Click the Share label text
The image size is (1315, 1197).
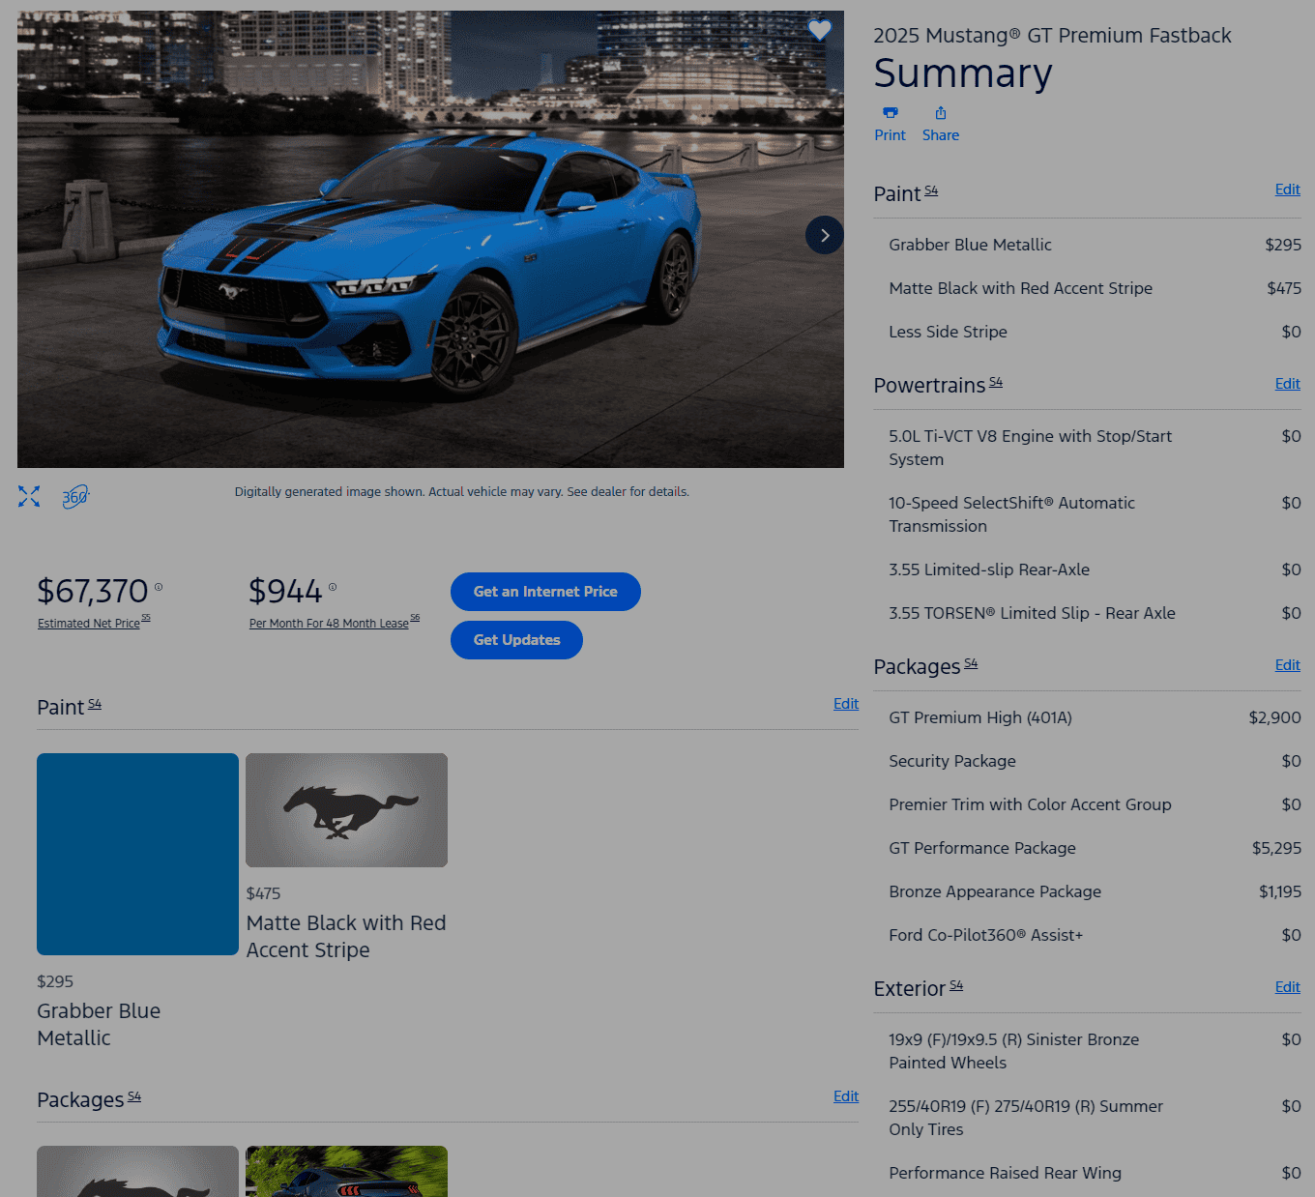941,135
